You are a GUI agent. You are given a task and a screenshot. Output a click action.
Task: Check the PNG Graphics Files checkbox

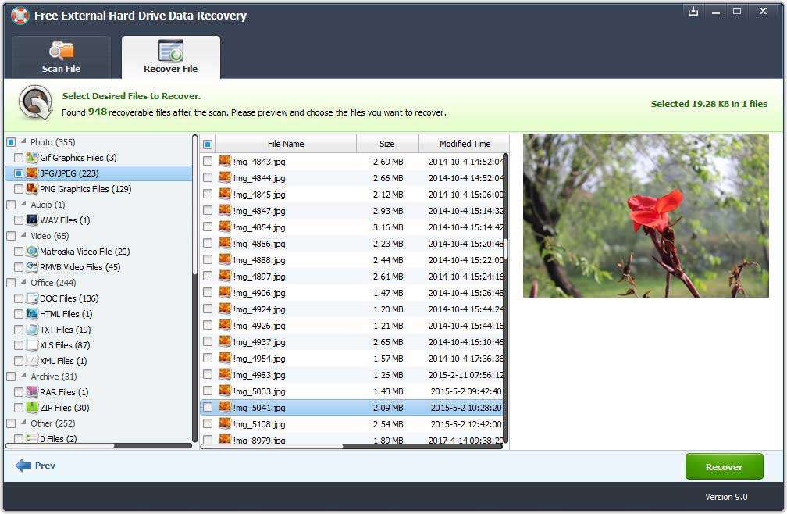coord(19,189)
